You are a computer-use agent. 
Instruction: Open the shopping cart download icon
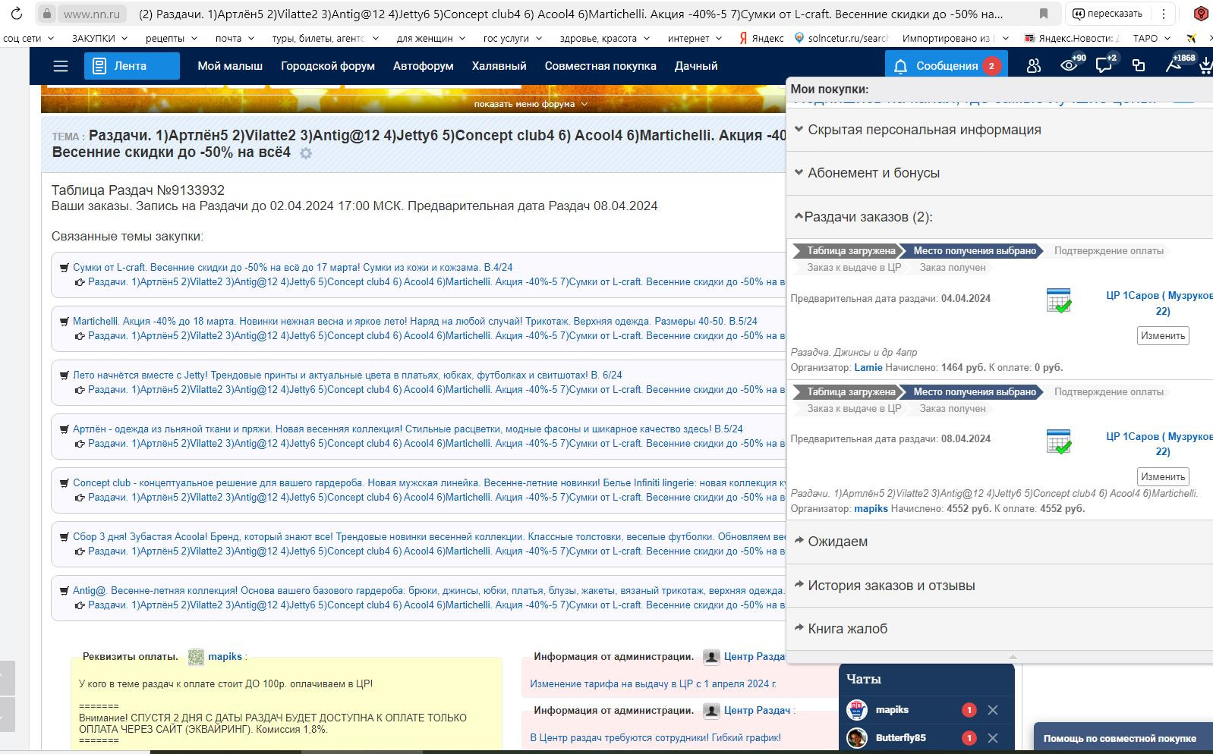pos(1205,66)
